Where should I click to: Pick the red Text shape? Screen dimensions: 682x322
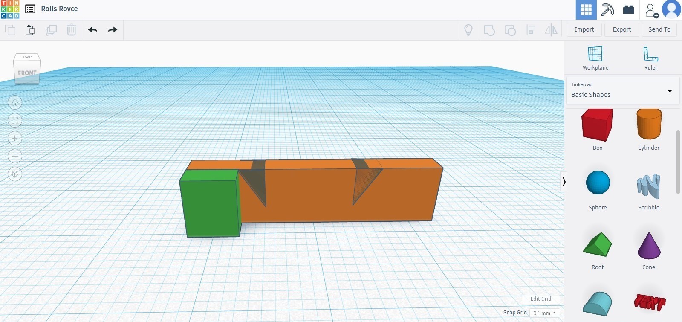pos(649,302)
